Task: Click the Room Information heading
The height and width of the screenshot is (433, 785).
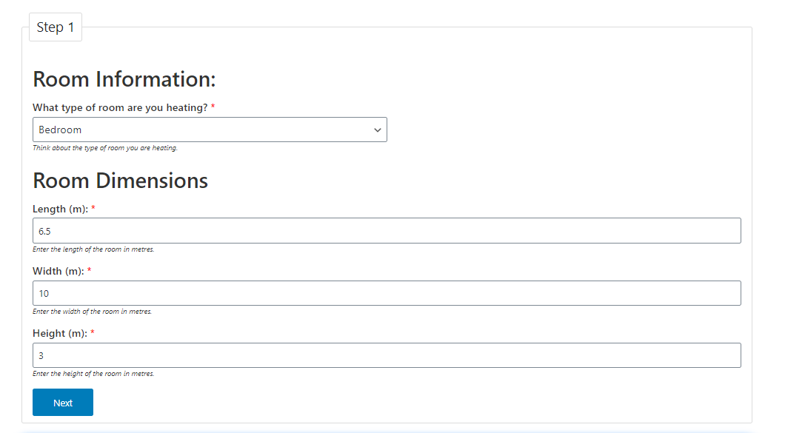Action: 124,79
